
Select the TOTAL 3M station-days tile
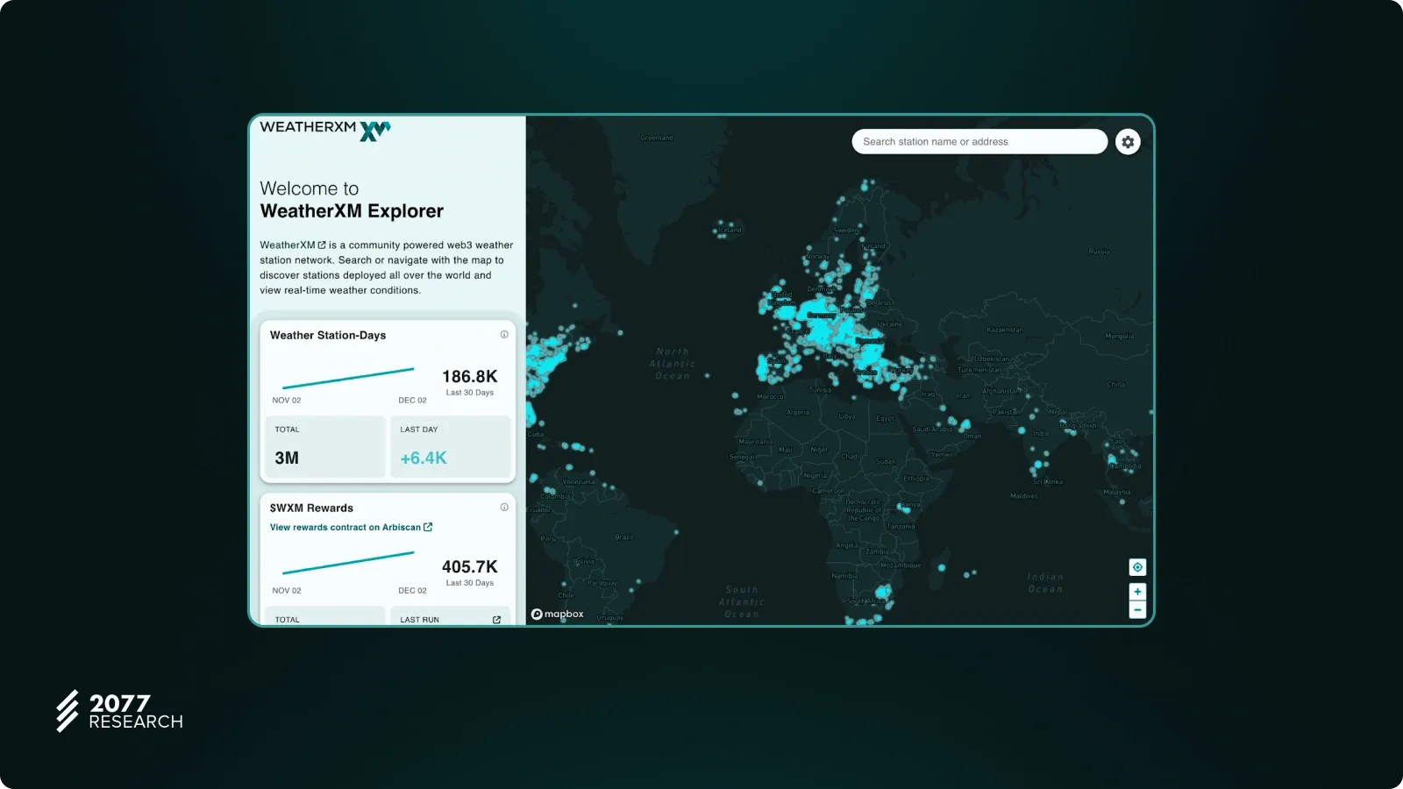324,447
